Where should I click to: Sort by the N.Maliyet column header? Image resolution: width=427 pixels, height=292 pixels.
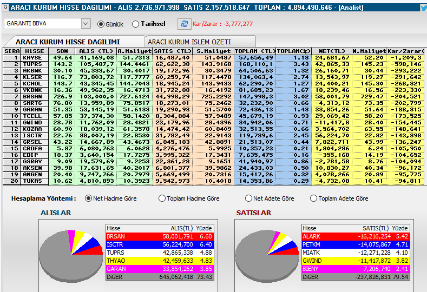(369, 51)
